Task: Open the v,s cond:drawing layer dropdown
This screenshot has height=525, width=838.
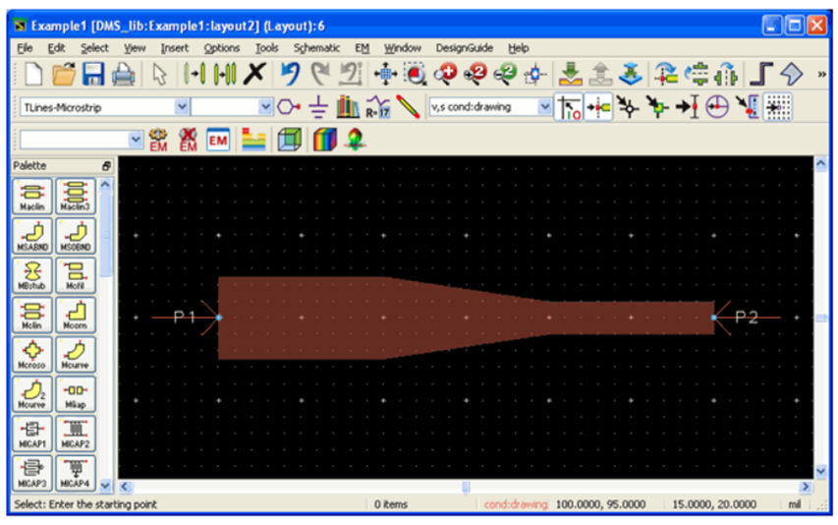Action: pos(544,107)
